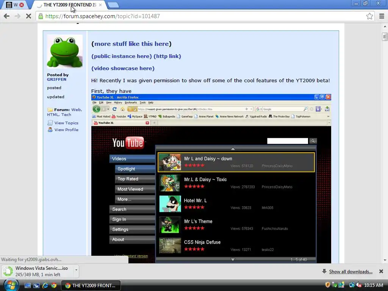Click the Forum folder icon
388x291 pixels.
[x=50, y=110]
